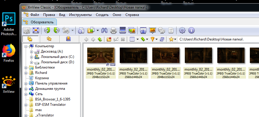Open favorites star dropdown arrow
Image resolution: width=259 pixels, height=117 pixels.
point(175,39)
